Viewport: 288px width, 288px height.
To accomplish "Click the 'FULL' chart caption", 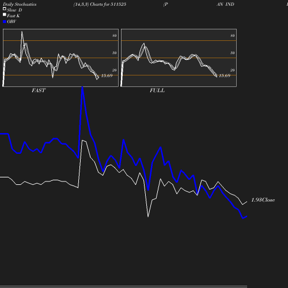I will pyautogui.click(x=157, y=90).
